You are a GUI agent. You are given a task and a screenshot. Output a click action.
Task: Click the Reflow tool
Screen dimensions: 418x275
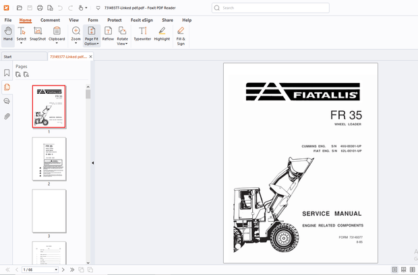tap(108, 34)
